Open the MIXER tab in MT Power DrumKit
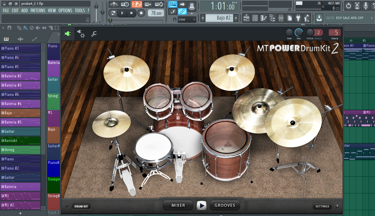 tap(178, 205)
